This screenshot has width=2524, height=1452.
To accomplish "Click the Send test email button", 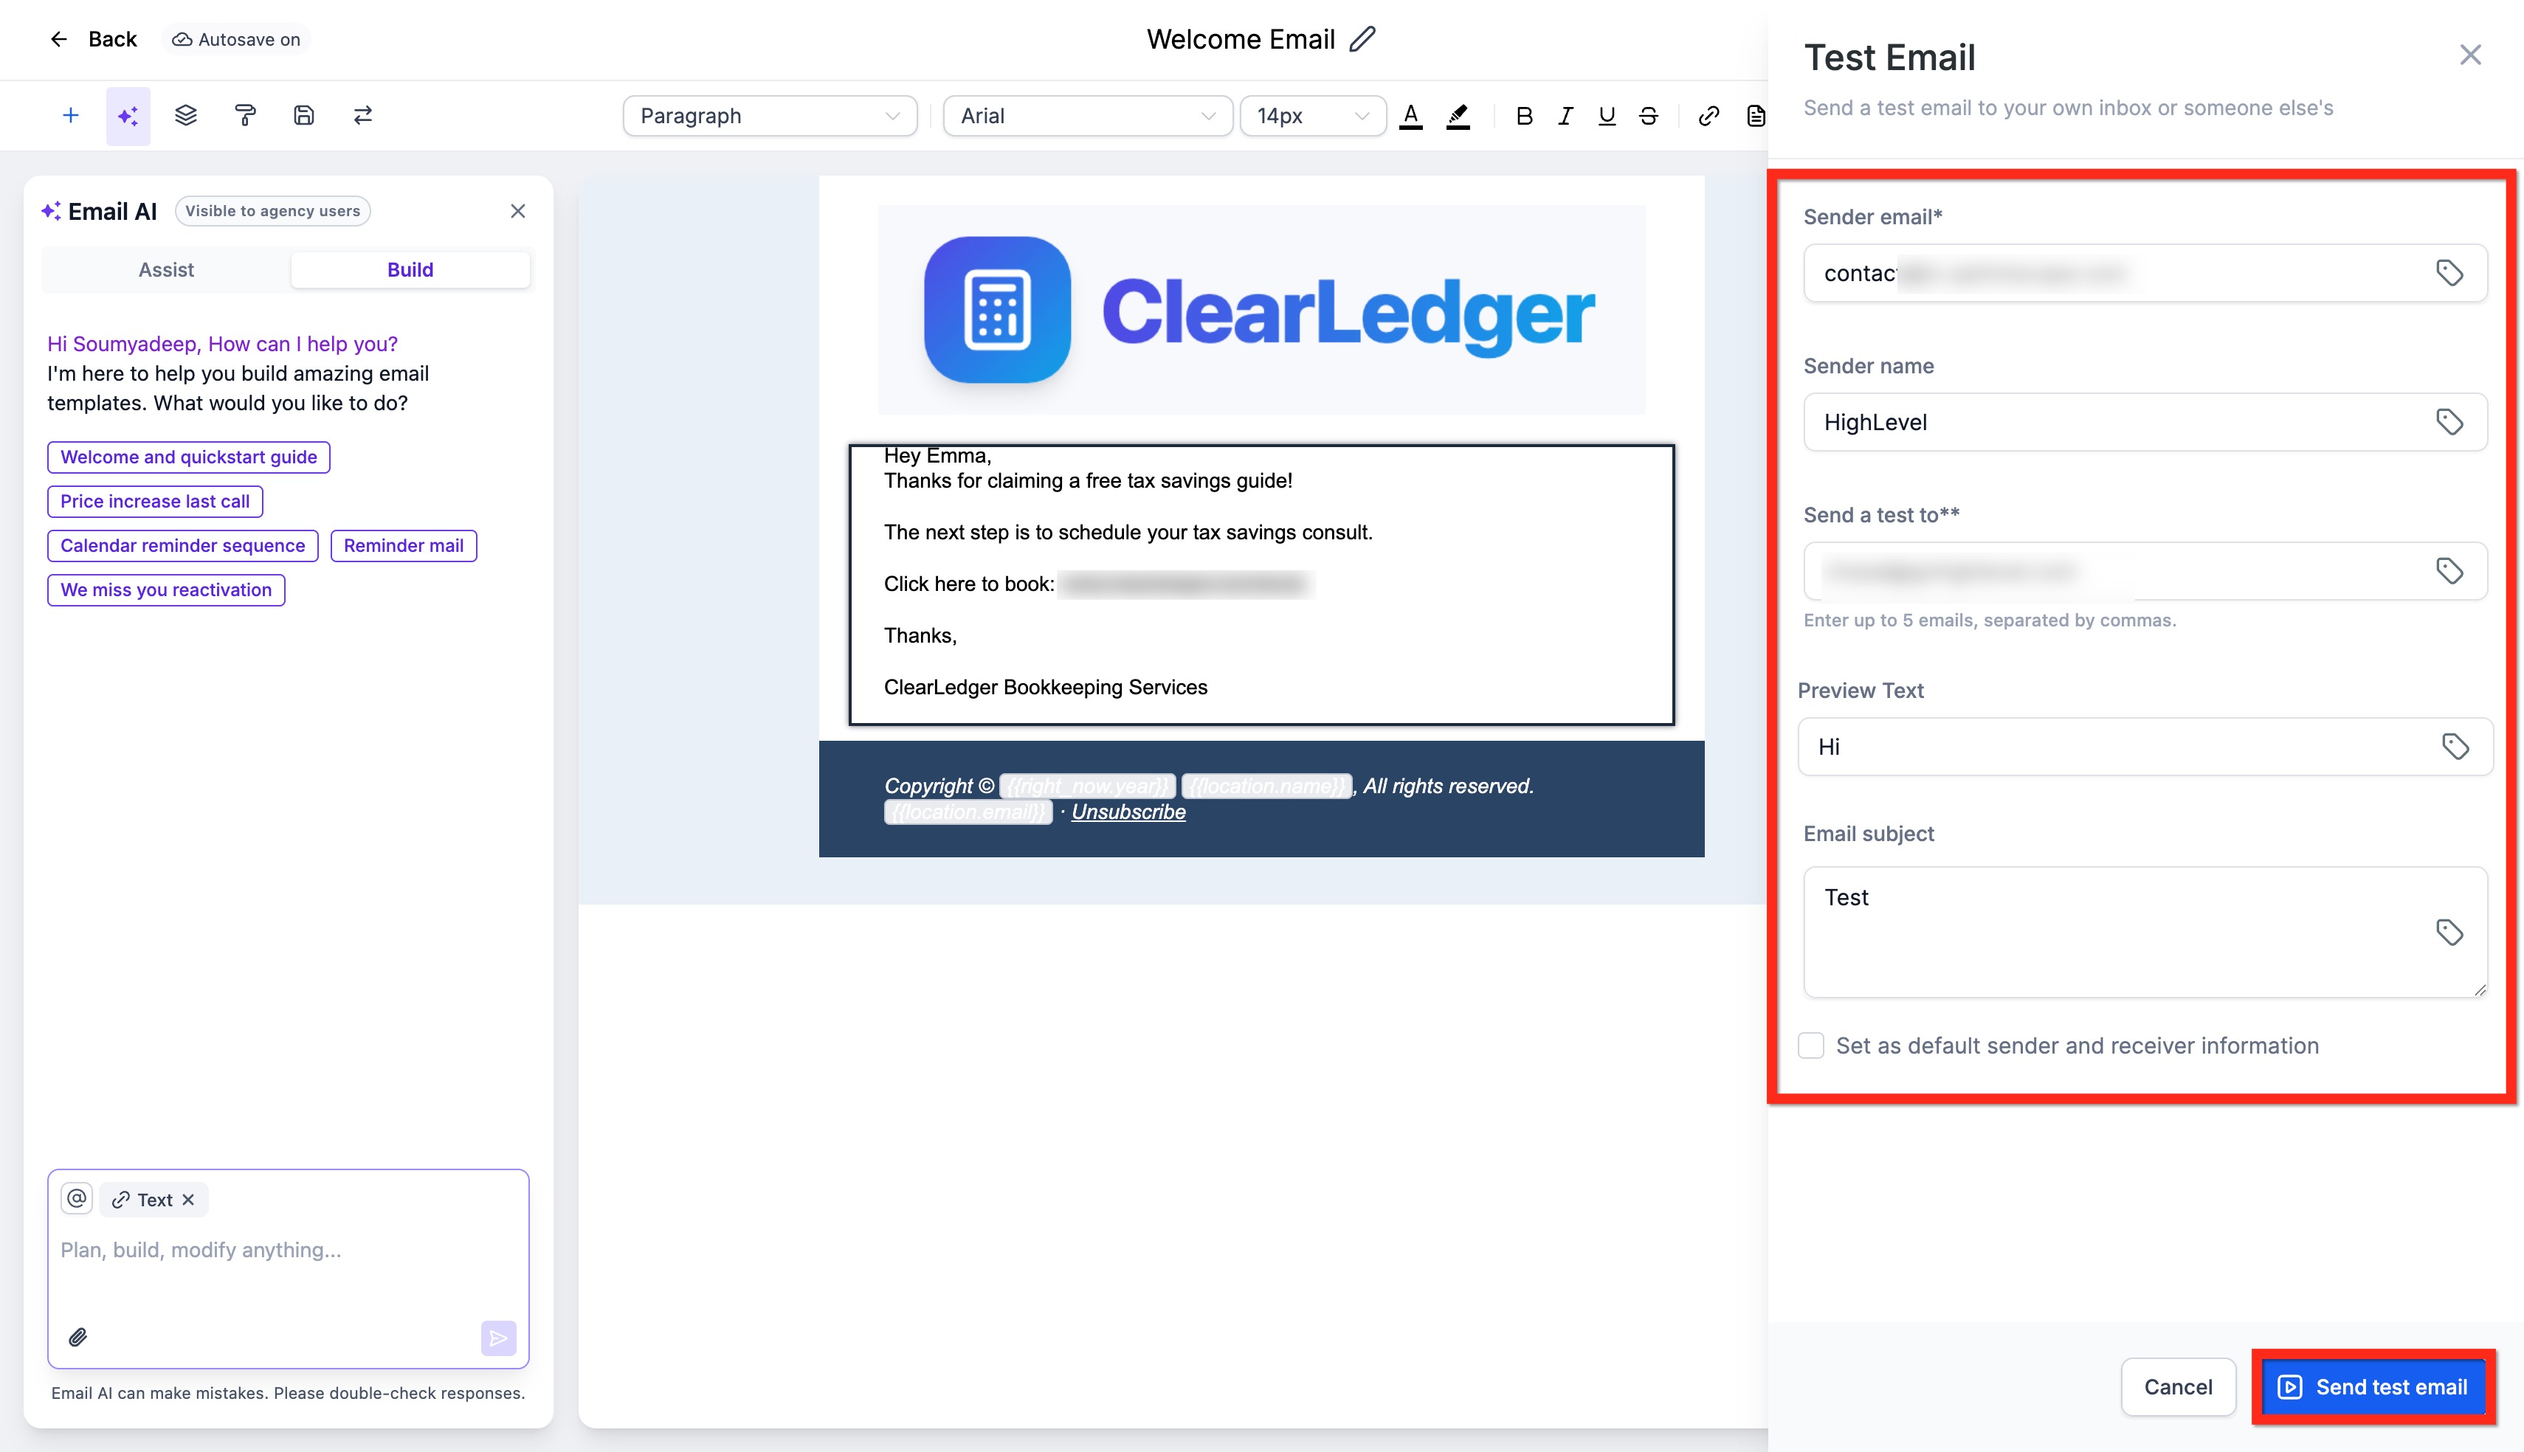I will click(2373, 1386).
